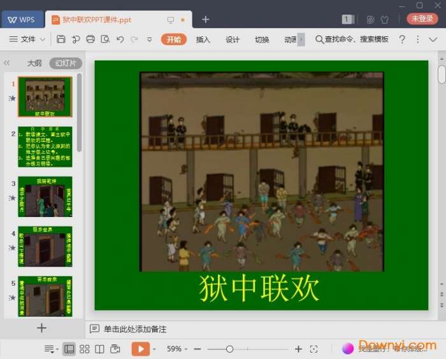Add a new slide with the plus button

41,328
